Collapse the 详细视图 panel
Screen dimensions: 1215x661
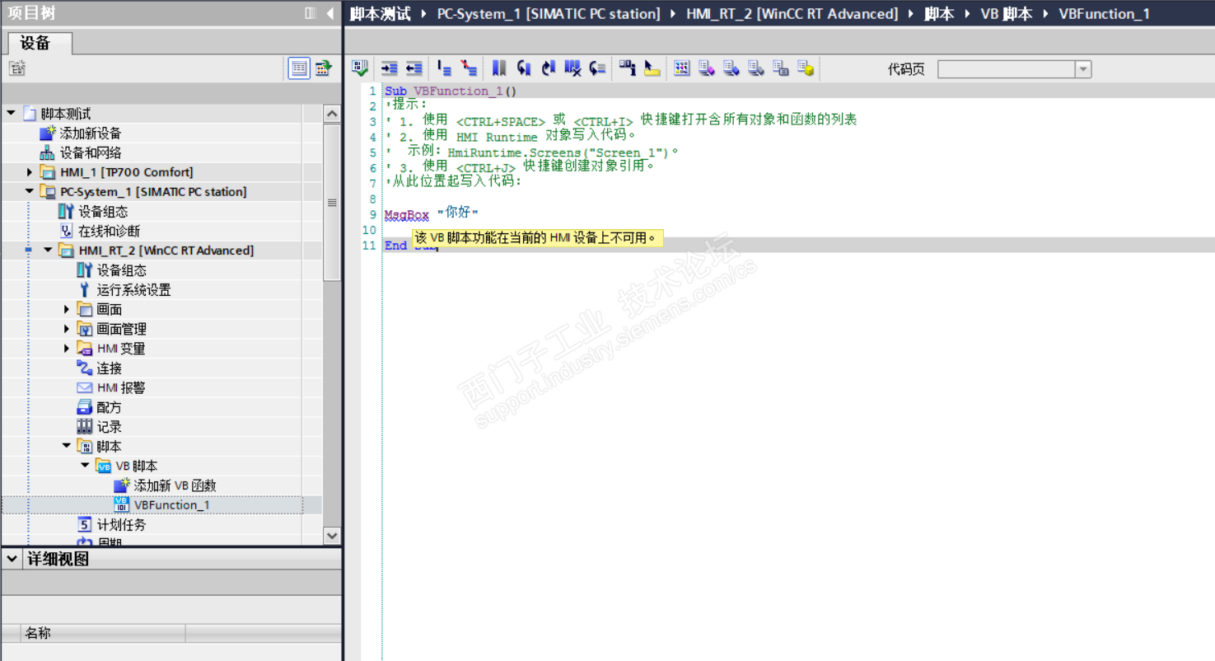click(12, 559)
